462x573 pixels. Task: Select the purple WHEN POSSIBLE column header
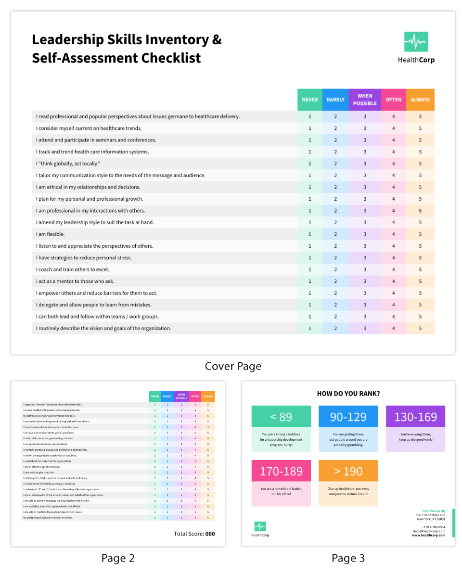[365, 100]
